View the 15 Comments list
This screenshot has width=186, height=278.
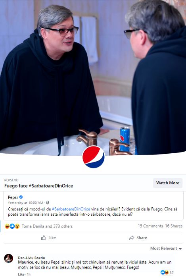[x=150, y=226]
